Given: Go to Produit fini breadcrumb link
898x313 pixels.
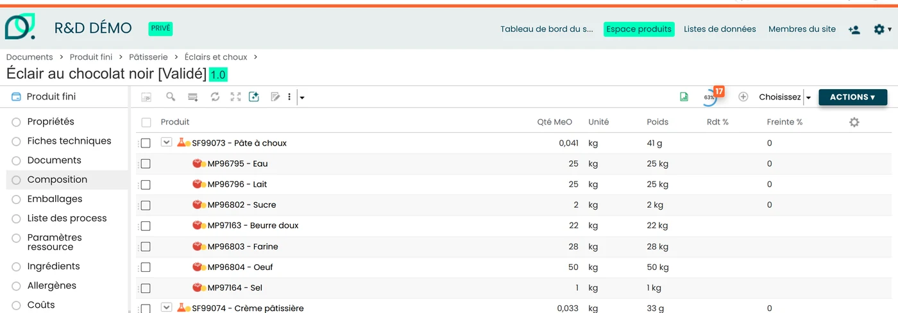Looking at the screenshot, I should coord(91,57).
